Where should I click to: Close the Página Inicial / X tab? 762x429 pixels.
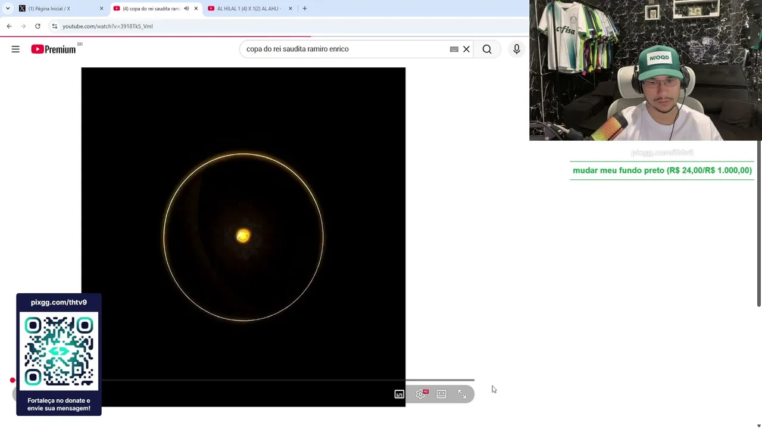[x=101, y=8]
